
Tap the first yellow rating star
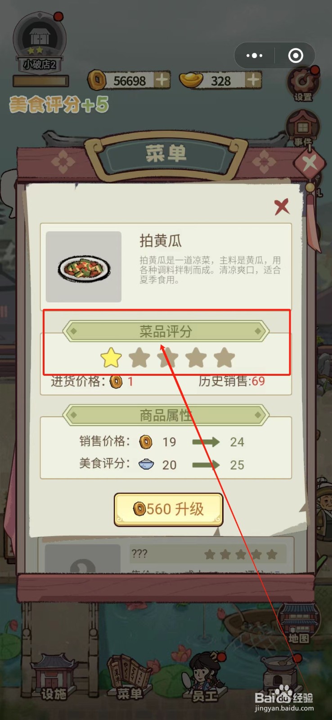click(x=111, y=358)
